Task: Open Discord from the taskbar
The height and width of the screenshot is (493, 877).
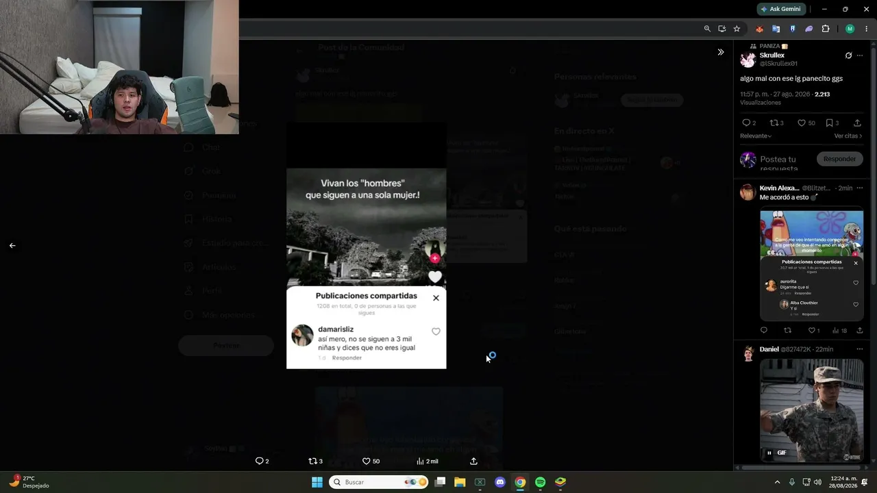Action: (499, 482)
